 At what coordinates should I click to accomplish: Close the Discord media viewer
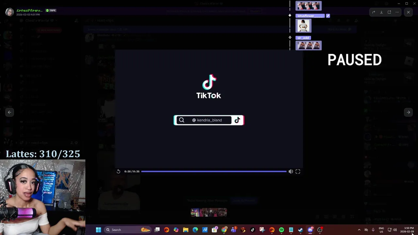click(x=408, y=12)
